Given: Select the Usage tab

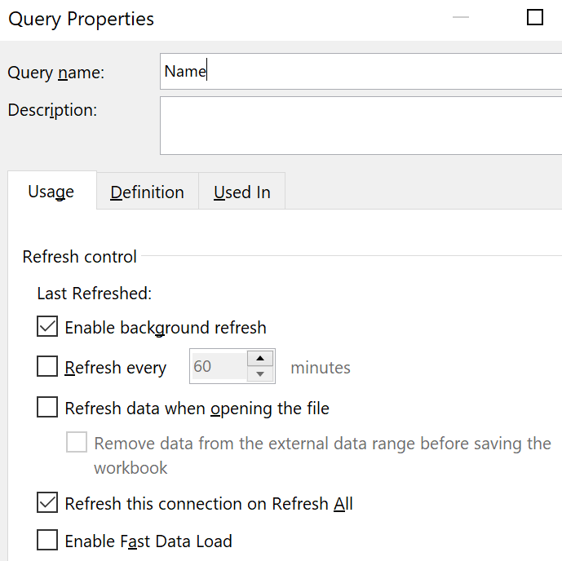Looking at the screenshot, I should pyautogui.click(x=51, y=192).
